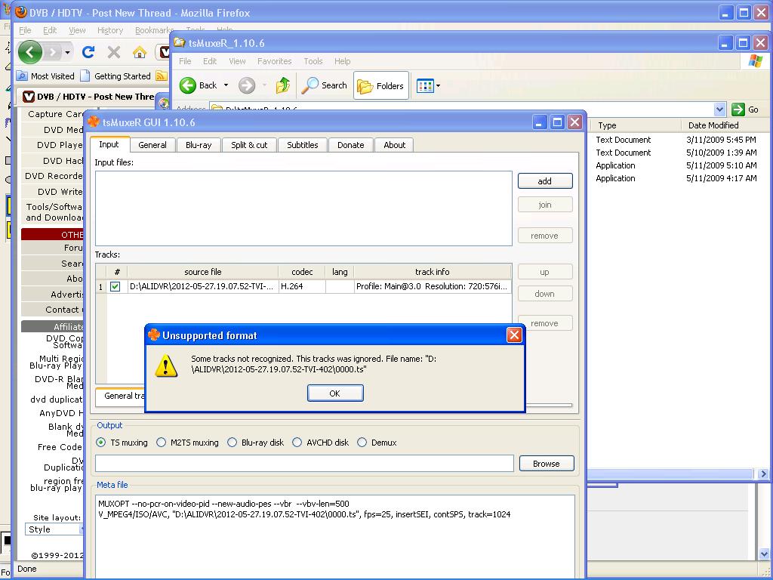Viewport: 773px width, 580px height.
Task: Click inside the Meta file text area
Action: click(334, 537)
